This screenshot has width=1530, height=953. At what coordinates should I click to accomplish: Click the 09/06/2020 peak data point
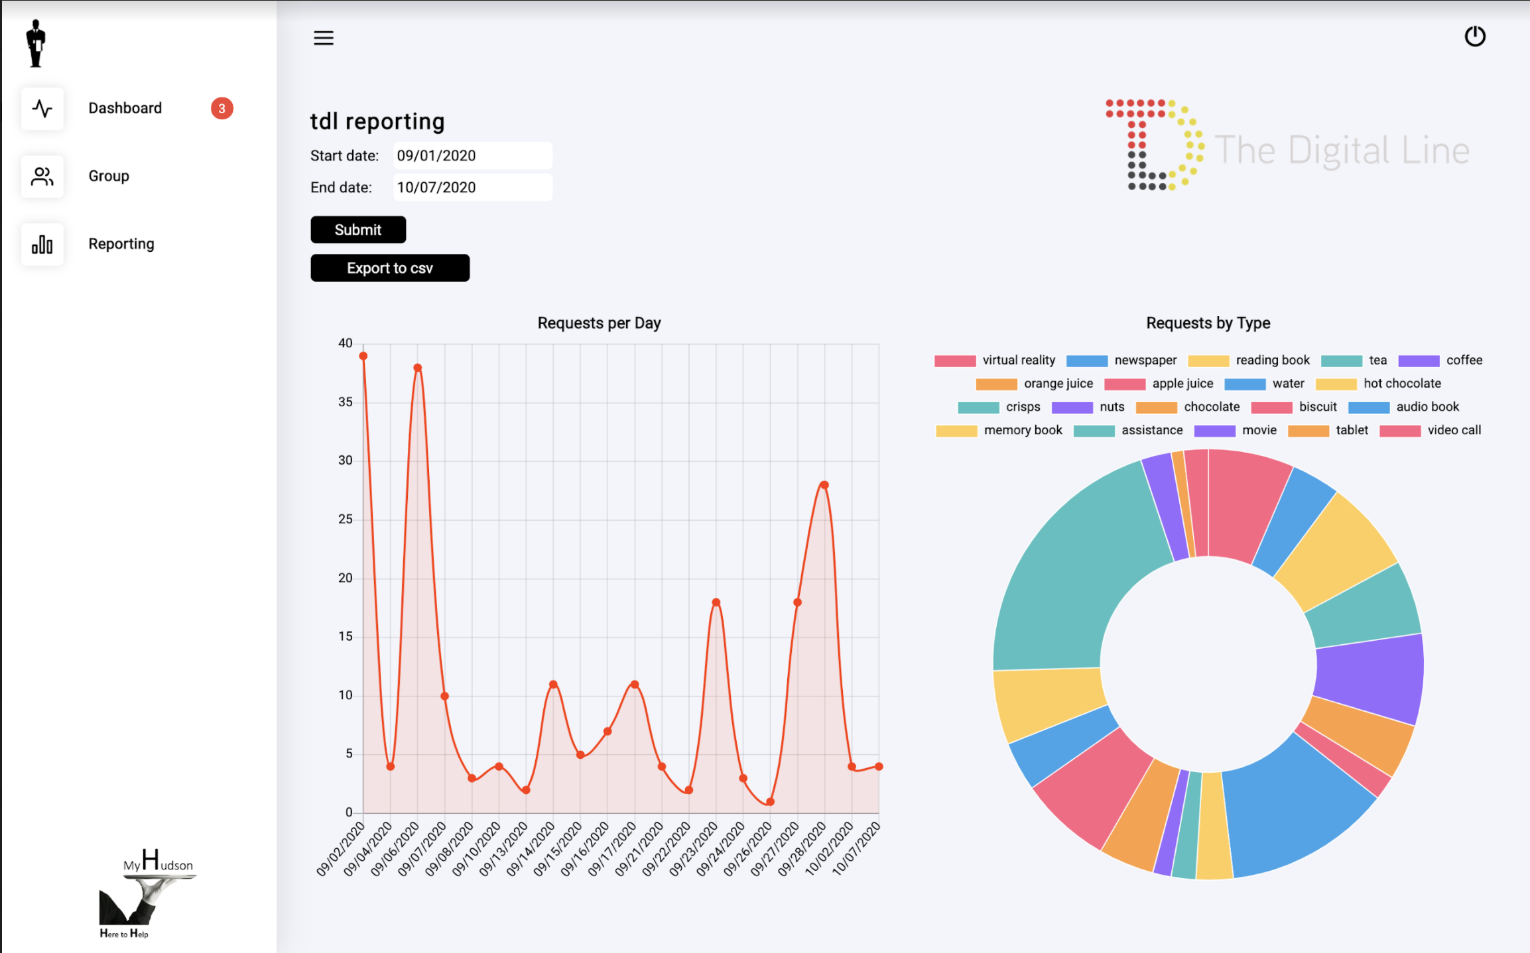pyautogui.click(x=417, y=368)
